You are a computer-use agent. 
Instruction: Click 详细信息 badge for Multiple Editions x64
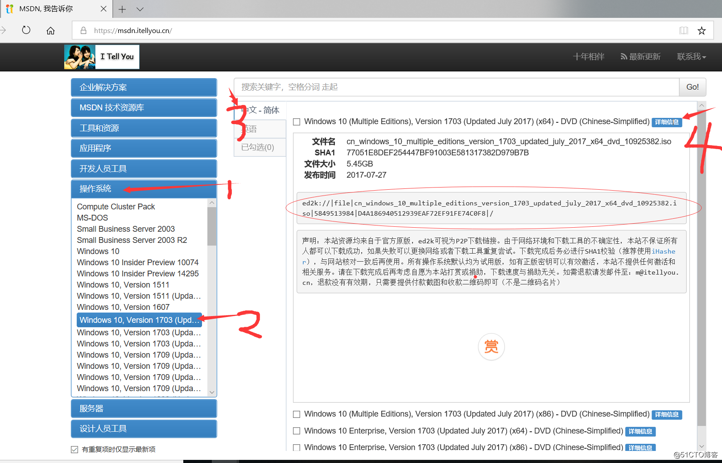[667, 122]
